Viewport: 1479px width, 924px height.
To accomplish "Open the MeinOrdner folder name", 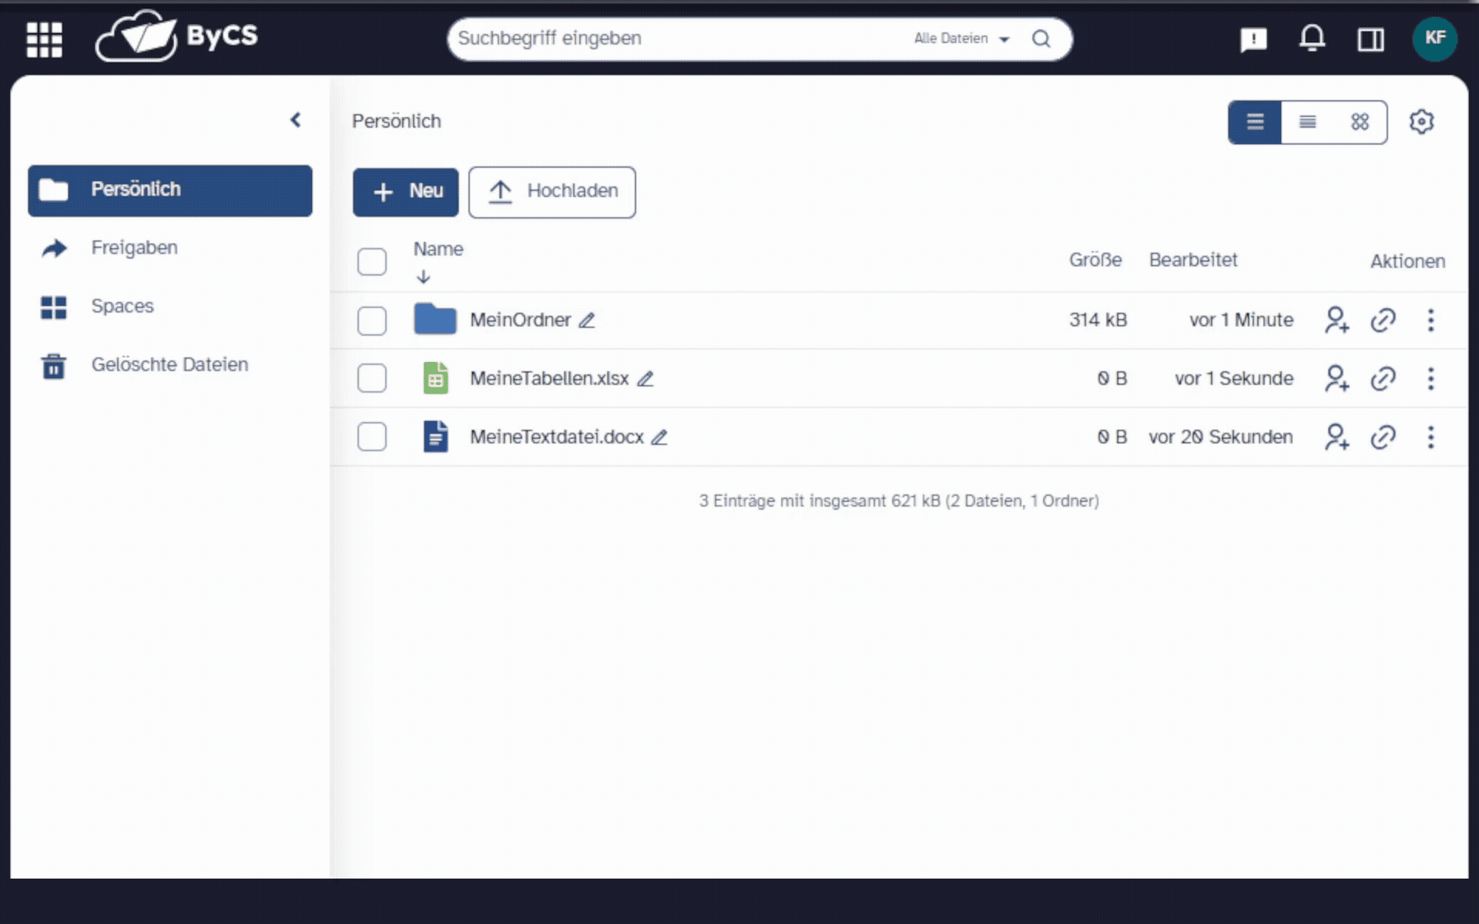I will point(521,320).
